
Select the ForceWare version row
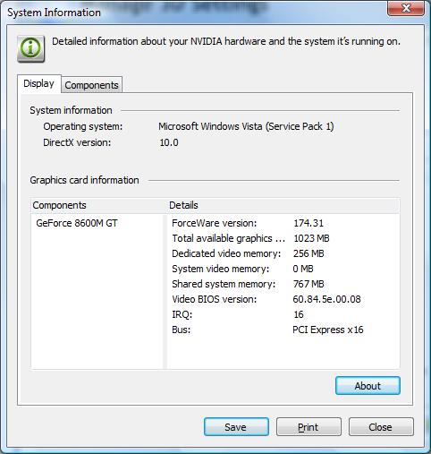click(283, 223)
